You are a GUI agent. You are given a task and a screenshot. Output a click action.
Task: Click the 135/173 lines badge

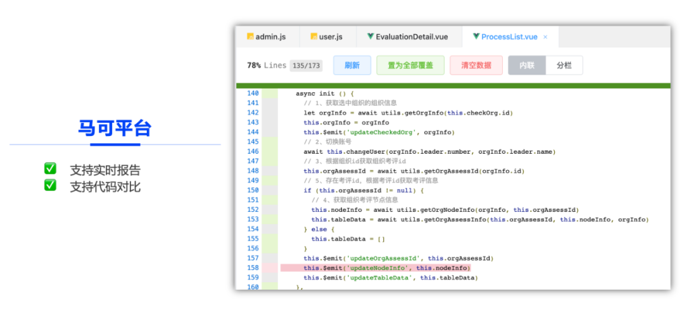click(x=306, y=66)
